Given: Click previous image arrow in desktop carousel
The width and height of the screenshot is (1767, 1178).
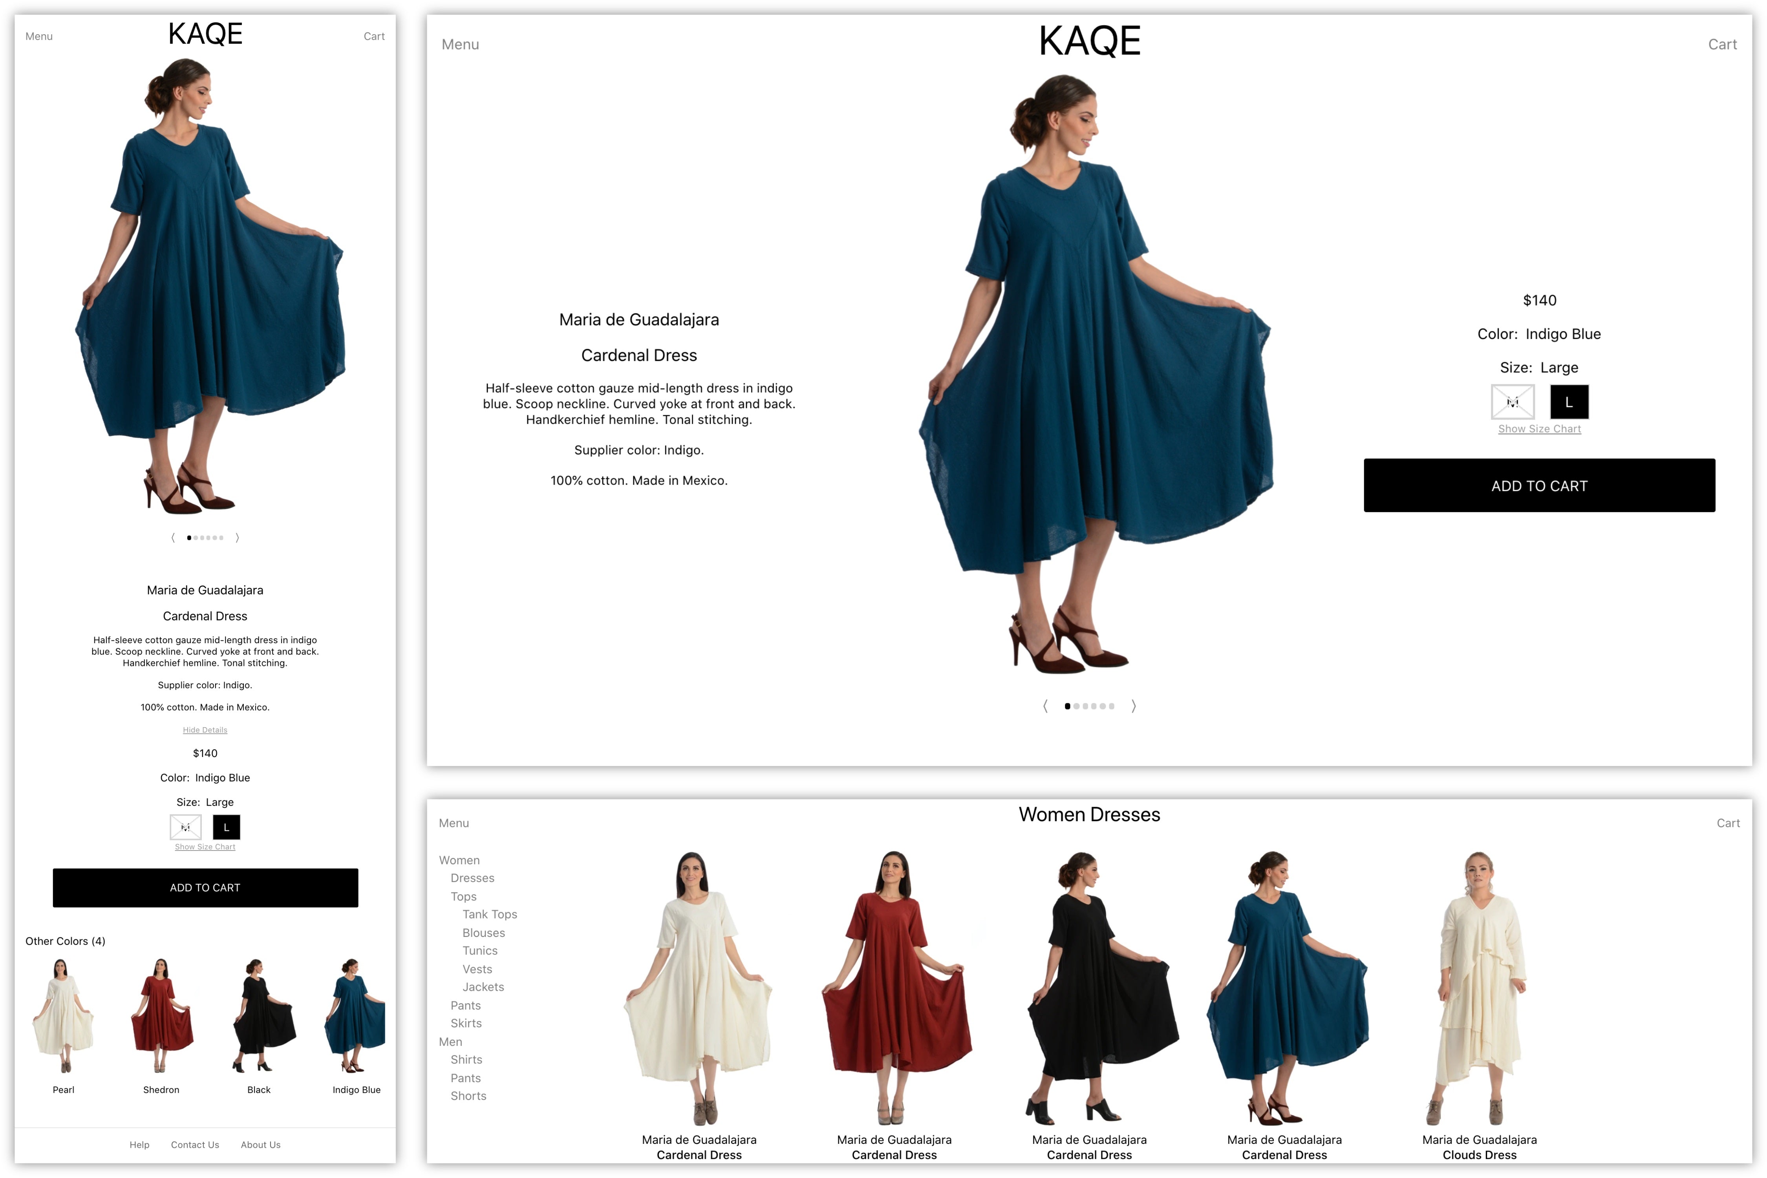Looking at the screenshot, I should (1045, 706).
